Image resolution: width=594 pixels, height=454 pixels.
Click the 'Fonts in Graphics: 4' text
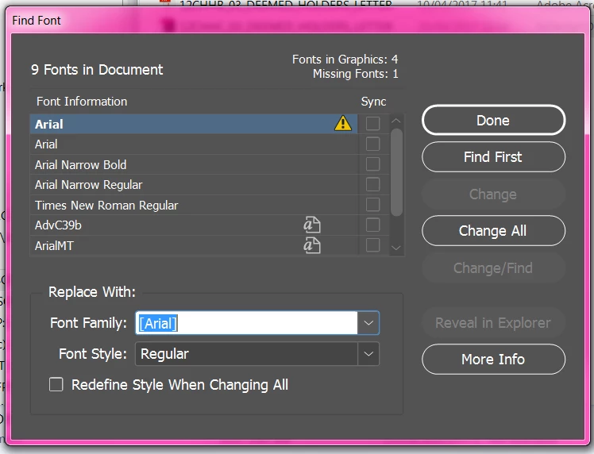(345, 60)
